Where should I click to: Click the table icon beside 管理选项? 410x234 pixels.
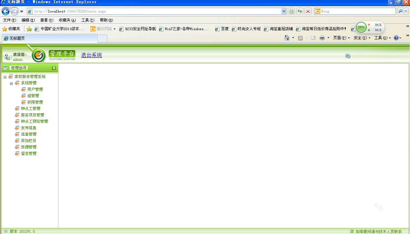click(x=4, y=68)
